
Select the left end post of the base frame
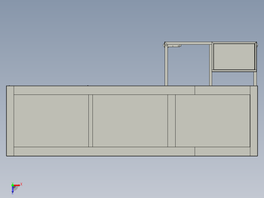10,121
